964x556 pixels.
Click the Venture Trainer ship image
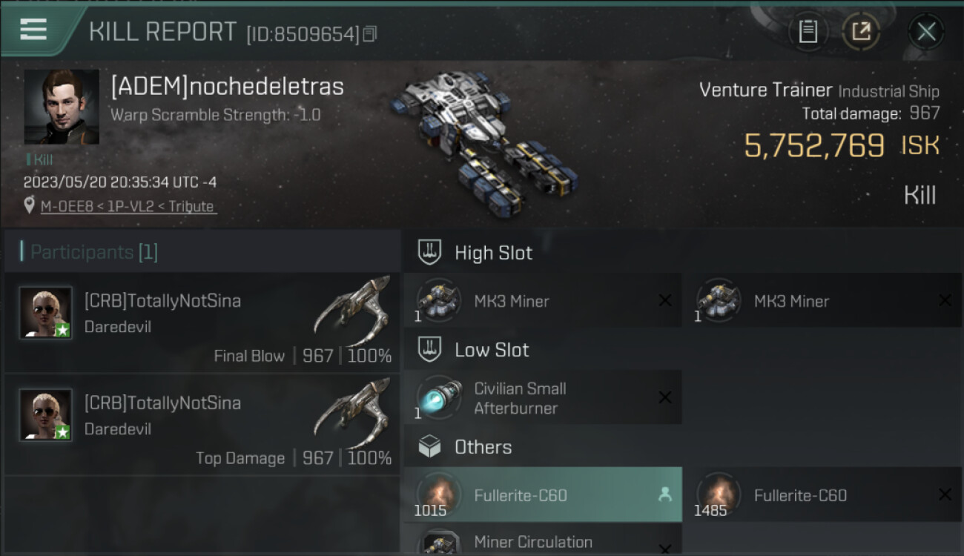point(484,139)
